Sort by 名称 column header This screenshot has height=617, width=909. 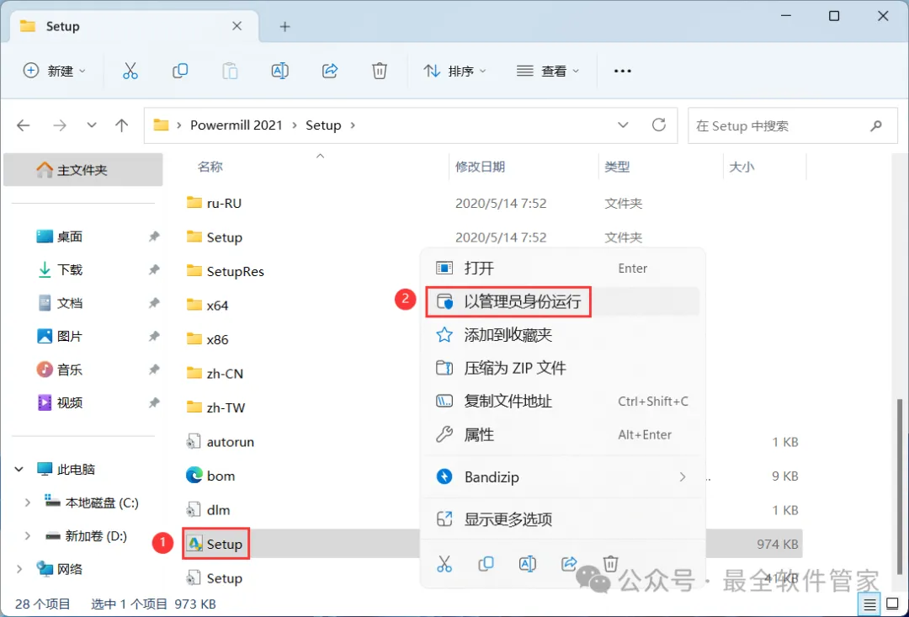click(x=210, y=167)
